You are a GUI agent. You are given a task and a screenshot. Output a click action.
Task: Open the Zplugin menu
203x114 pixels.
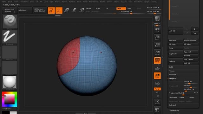[147, 2]
